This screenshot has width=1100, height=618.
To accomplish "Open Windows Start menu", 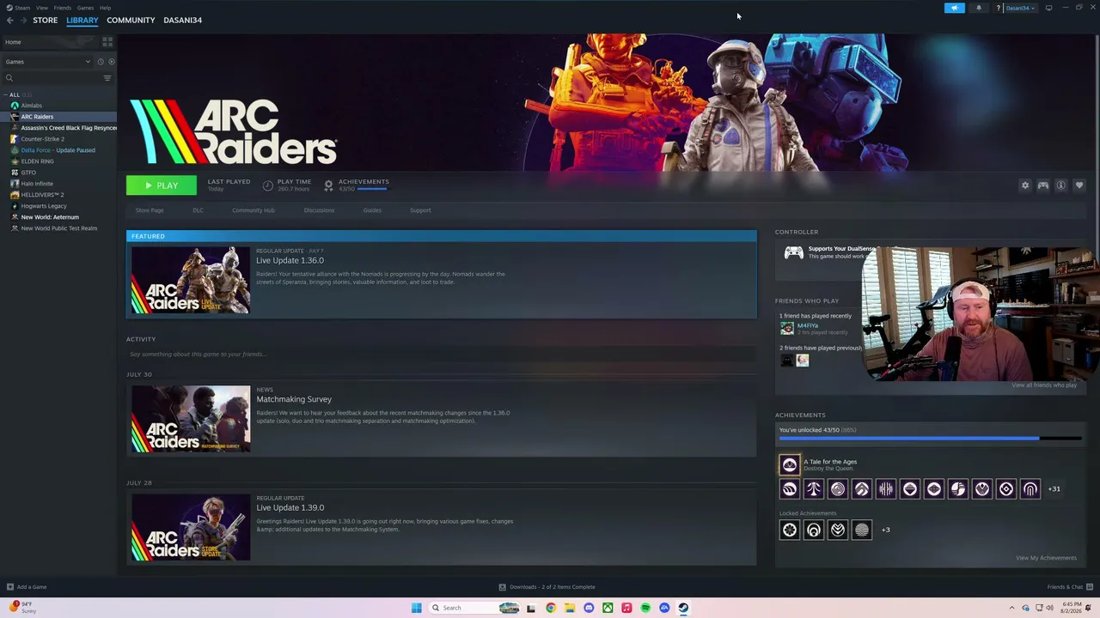I will [x=416, y=608].
